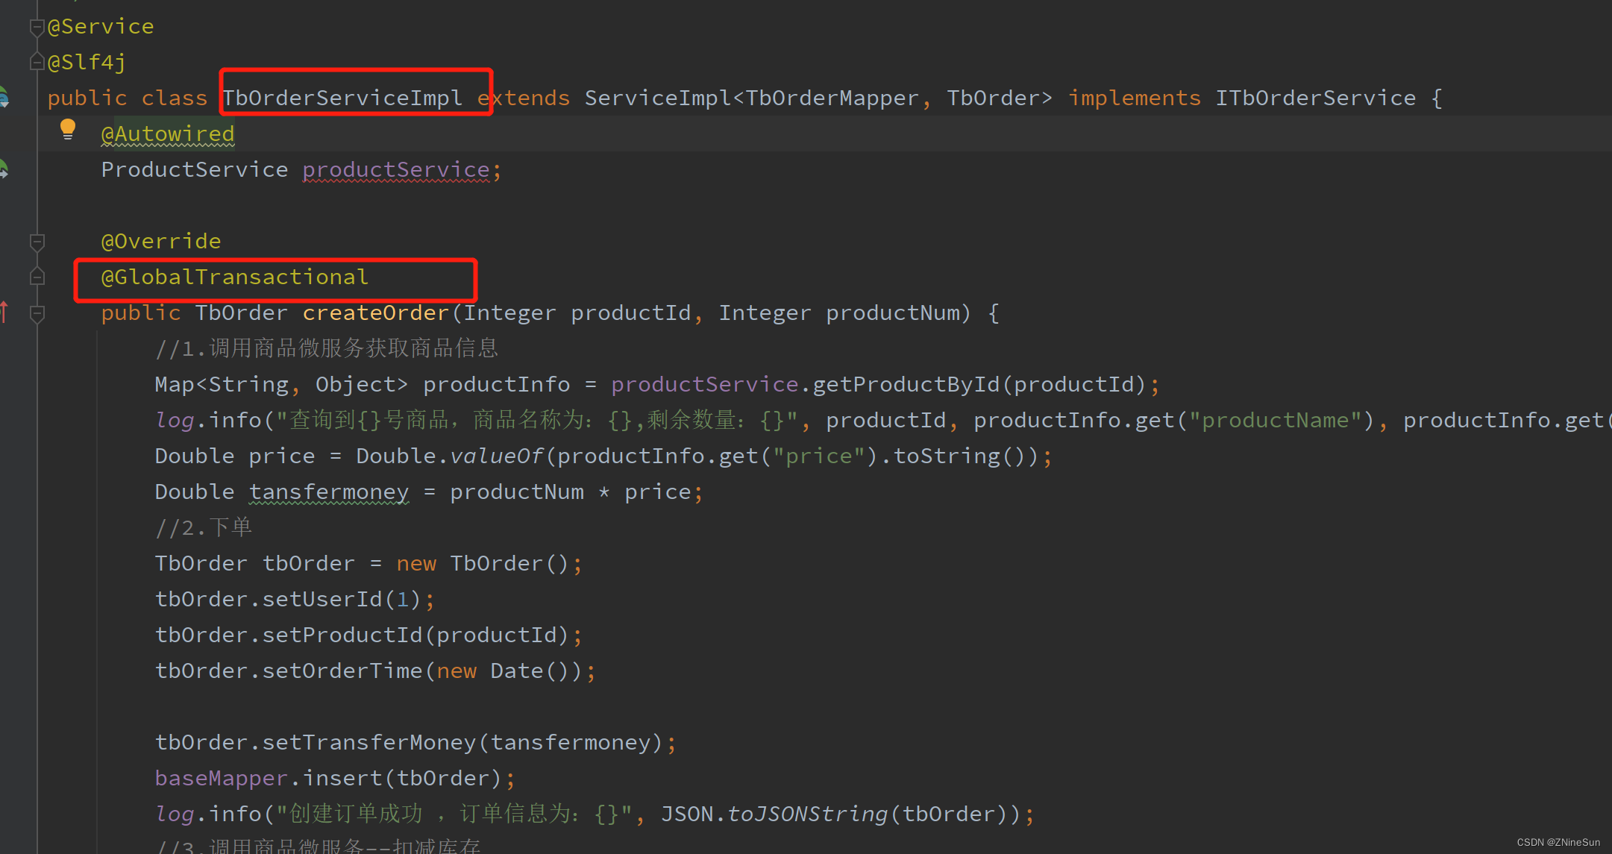The height and width of the screenshot is (854, 1612).
Task: Click the @Slf4j annotation
Action: pos(87,62)
